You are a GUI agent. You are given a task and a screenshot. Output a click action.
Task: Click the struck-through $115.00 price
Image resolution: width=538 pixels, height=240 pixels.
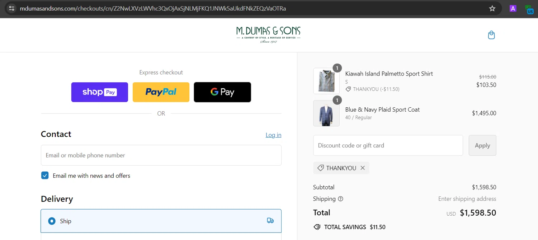click(488, 77)
